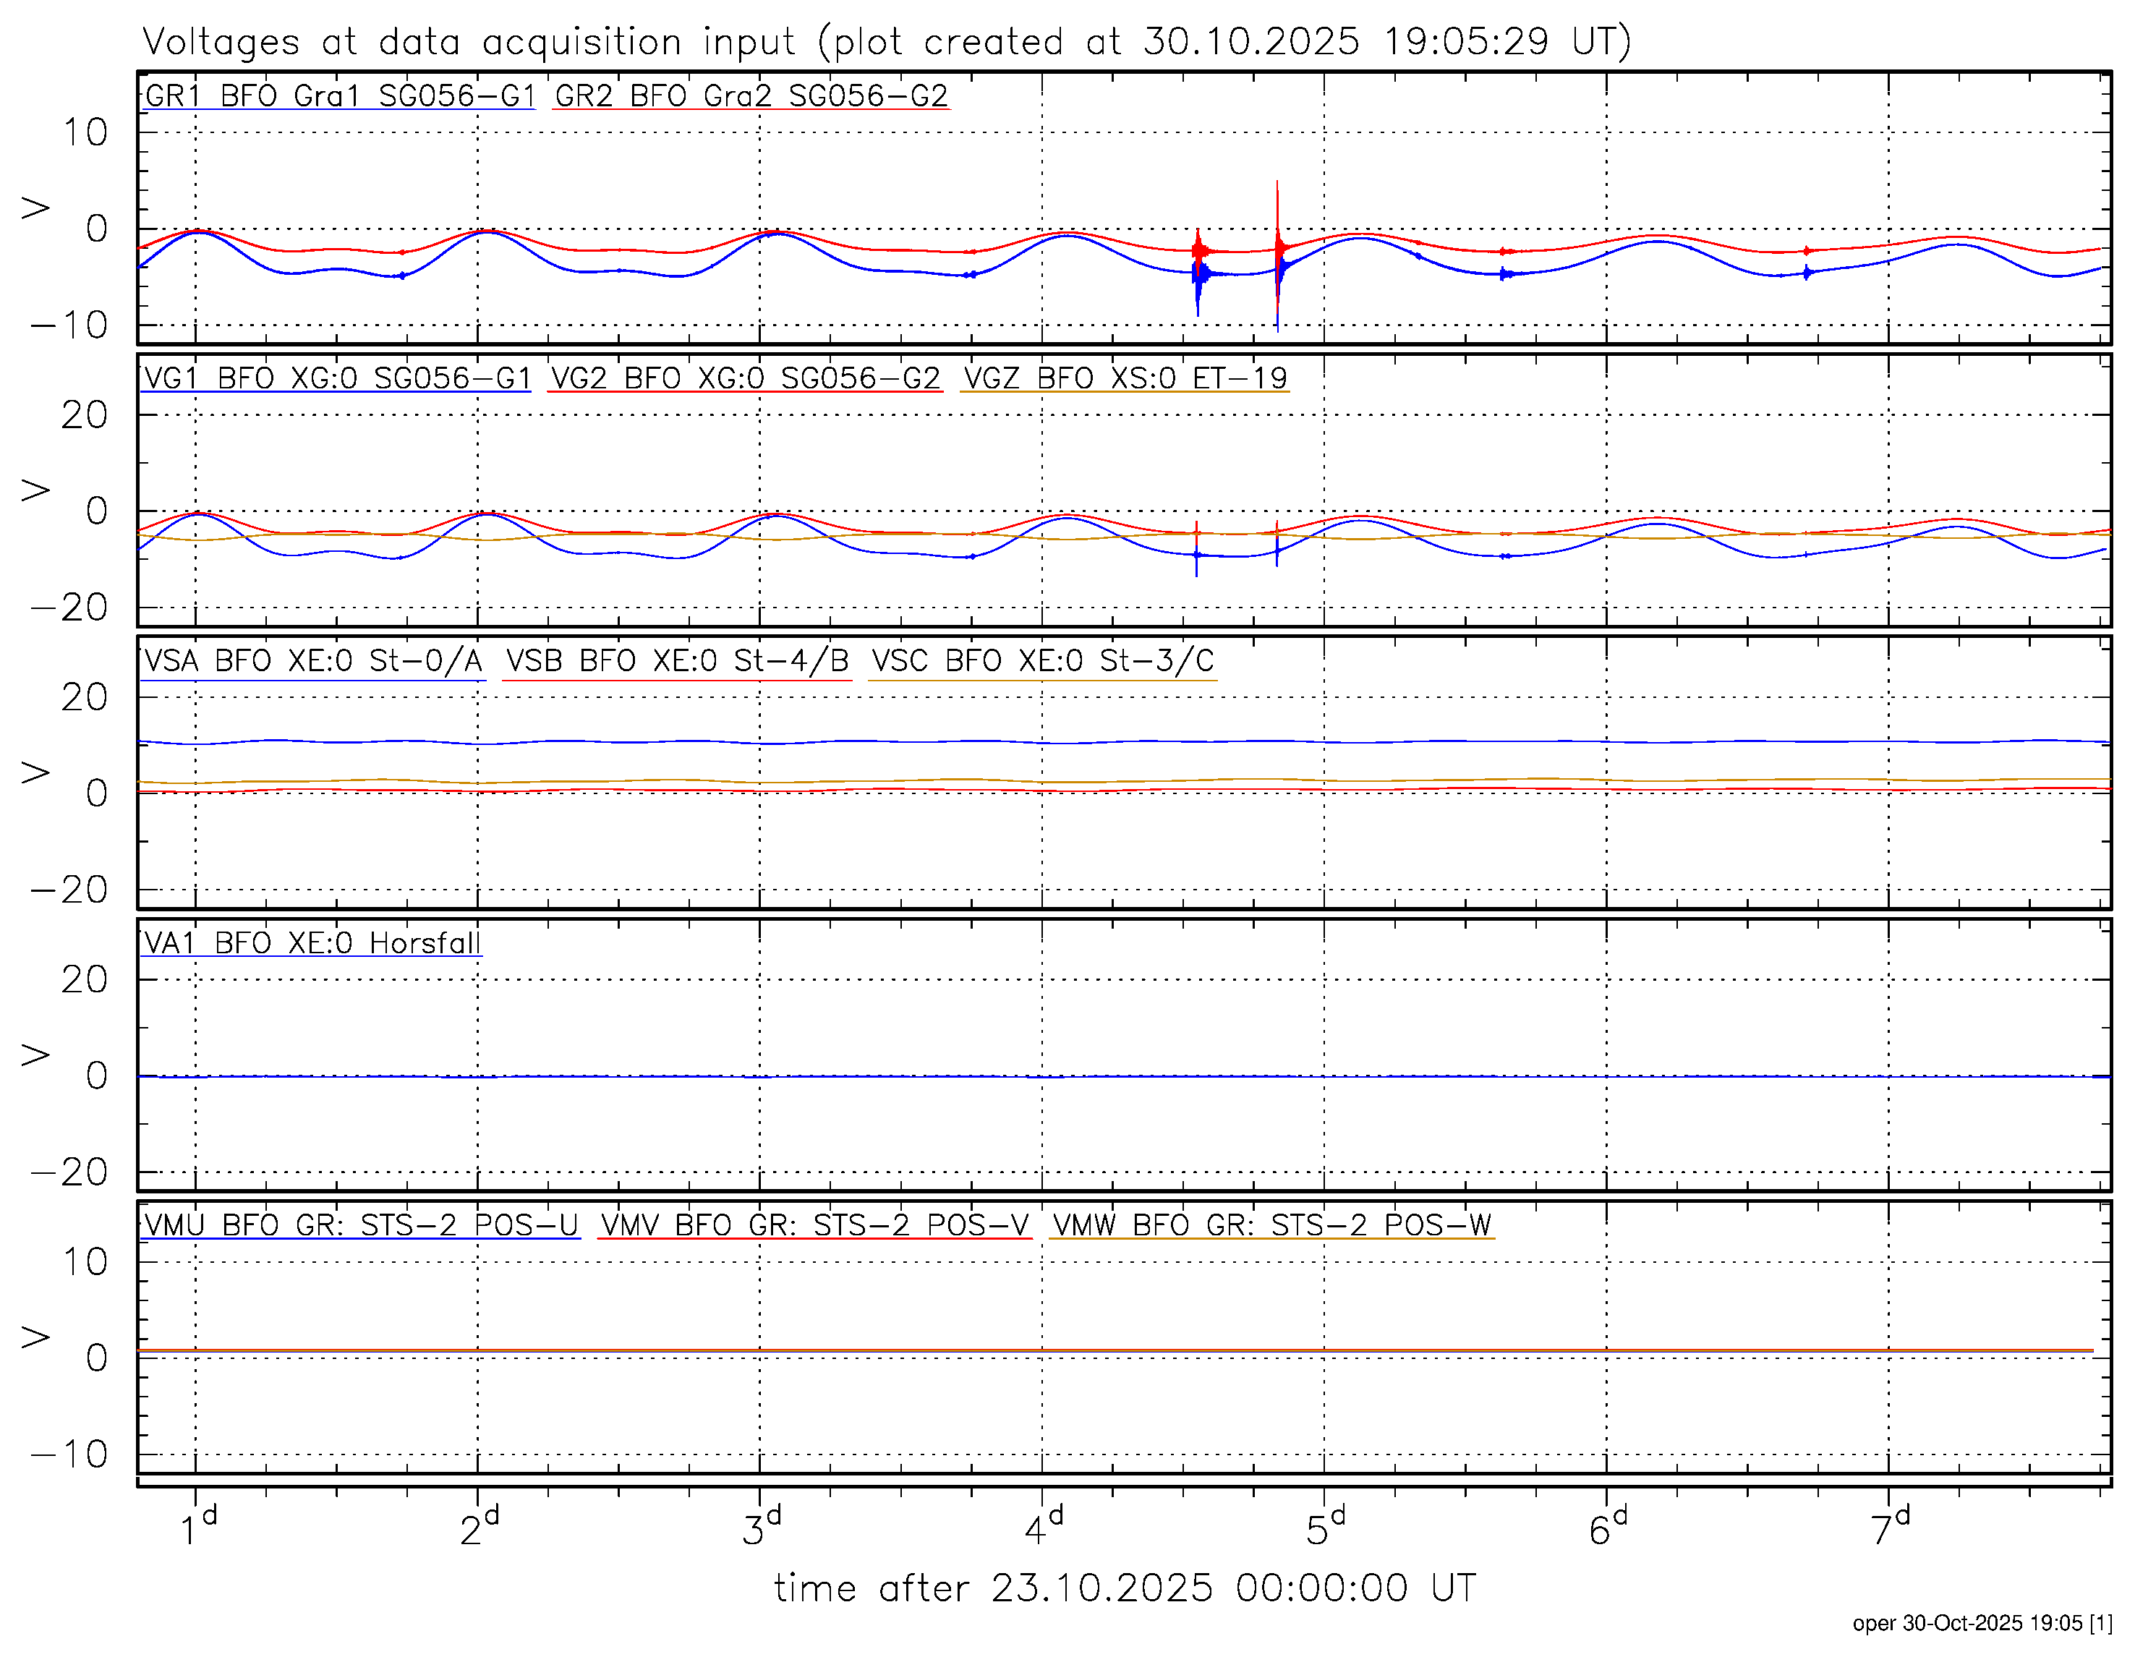Click the VSA BFO XE:0 St-0/A label
This screenshot has height=1657, width=2135.
coord(313,661)
